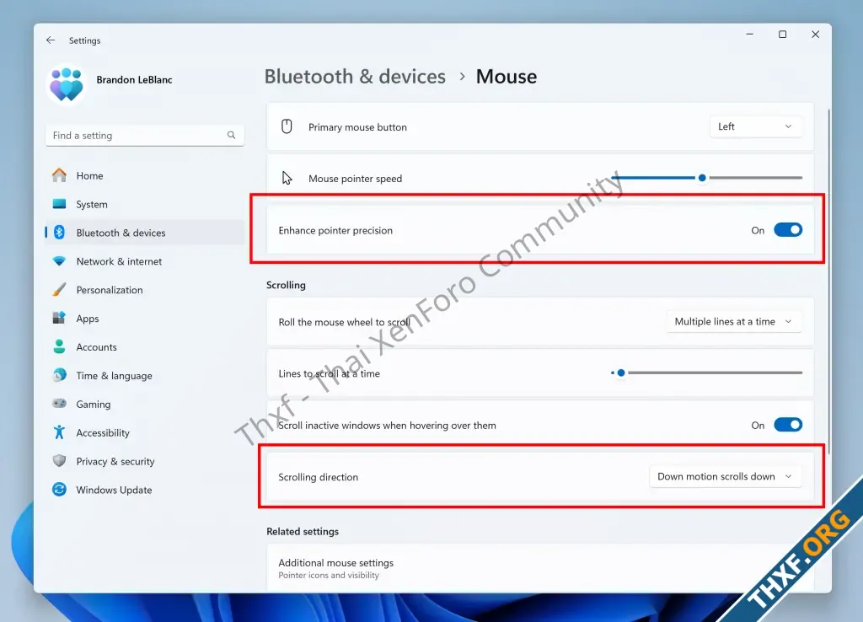Screen dimensions: 863x622
Task: Click the Enhance pointer precision label
Action: [335, 231]
